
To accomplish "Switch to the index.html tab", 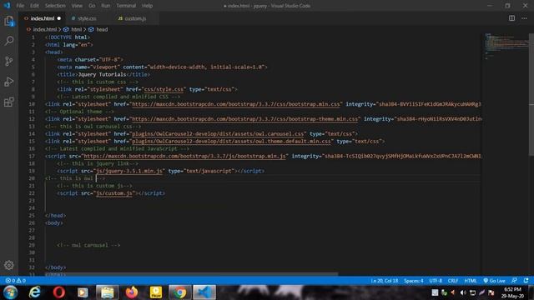I will 43,18.
